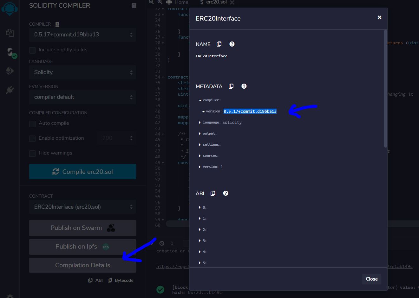
Task: Expand ABI entry 1
Action: 200,219
